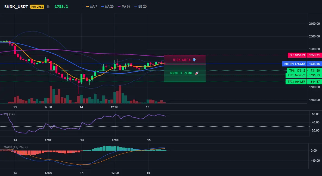Click the shield icon in the risk area
The height and width of the screenshot is (176, 322).
(194, 60)
